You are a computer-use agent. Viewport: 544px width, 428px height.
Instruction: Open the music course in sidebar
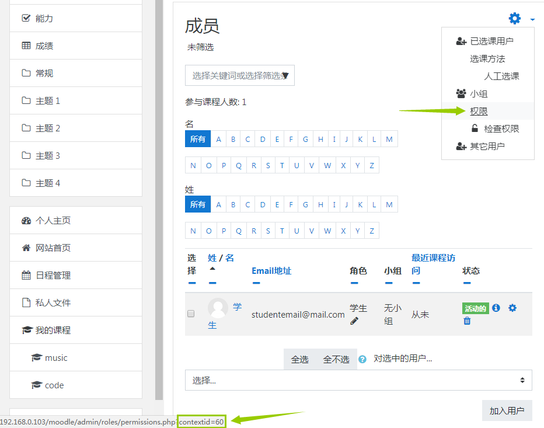pos(56,357)
